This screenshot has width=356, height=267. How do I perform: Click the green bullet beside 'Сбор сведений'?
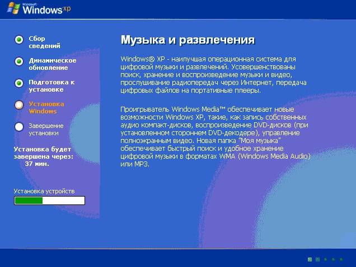(19, 40)
